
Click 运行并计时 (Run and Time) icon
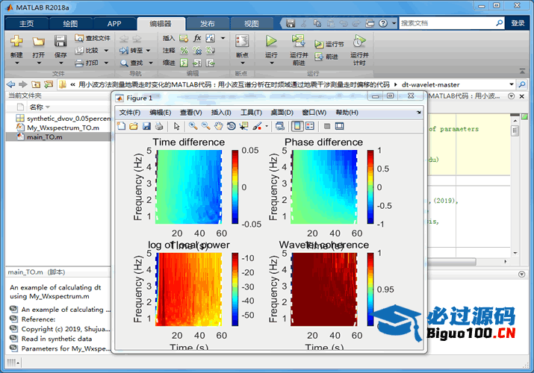point(359,41)
